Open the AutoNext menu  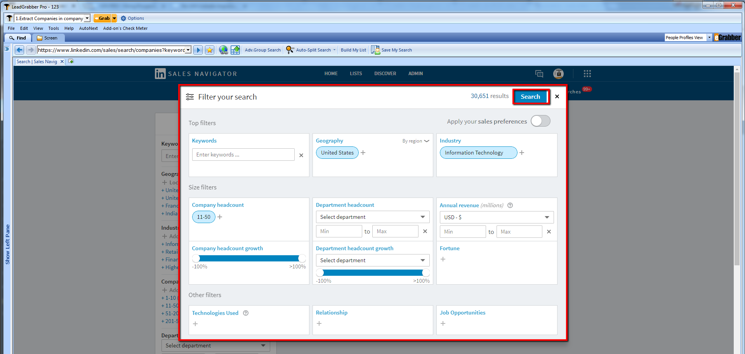89,28
